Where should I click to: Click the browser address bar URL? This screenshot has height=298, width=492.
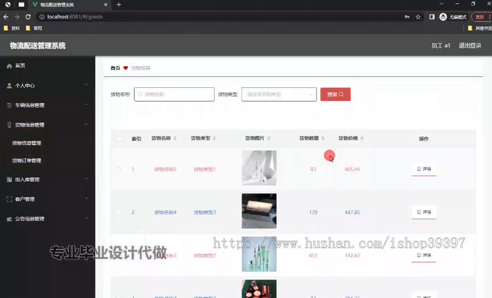coord(75,17)
